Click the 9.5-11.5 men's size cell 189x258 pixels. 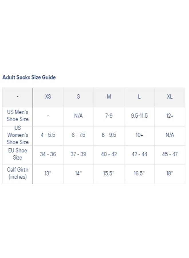(x=139, y=116)
